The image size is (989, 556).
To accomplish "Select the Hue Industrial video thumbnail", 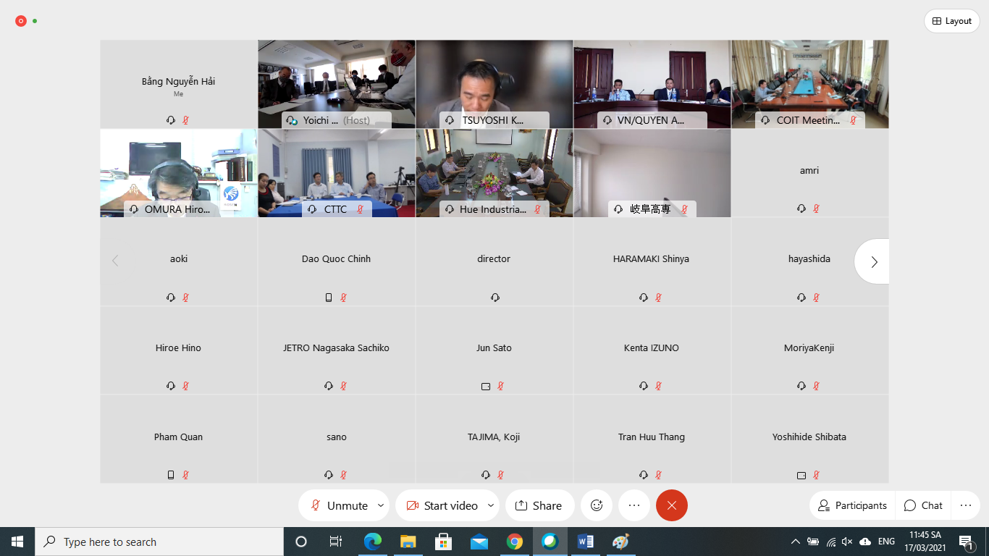I will click(x=494, y=172).
